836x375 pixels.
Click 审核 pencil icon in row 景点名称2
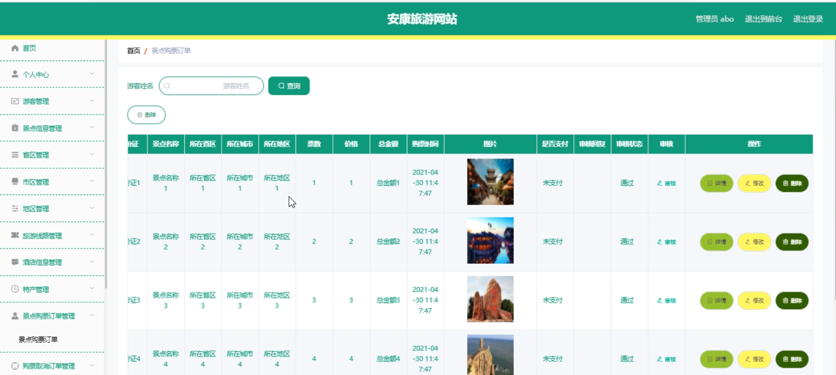[x=659, y=242]
